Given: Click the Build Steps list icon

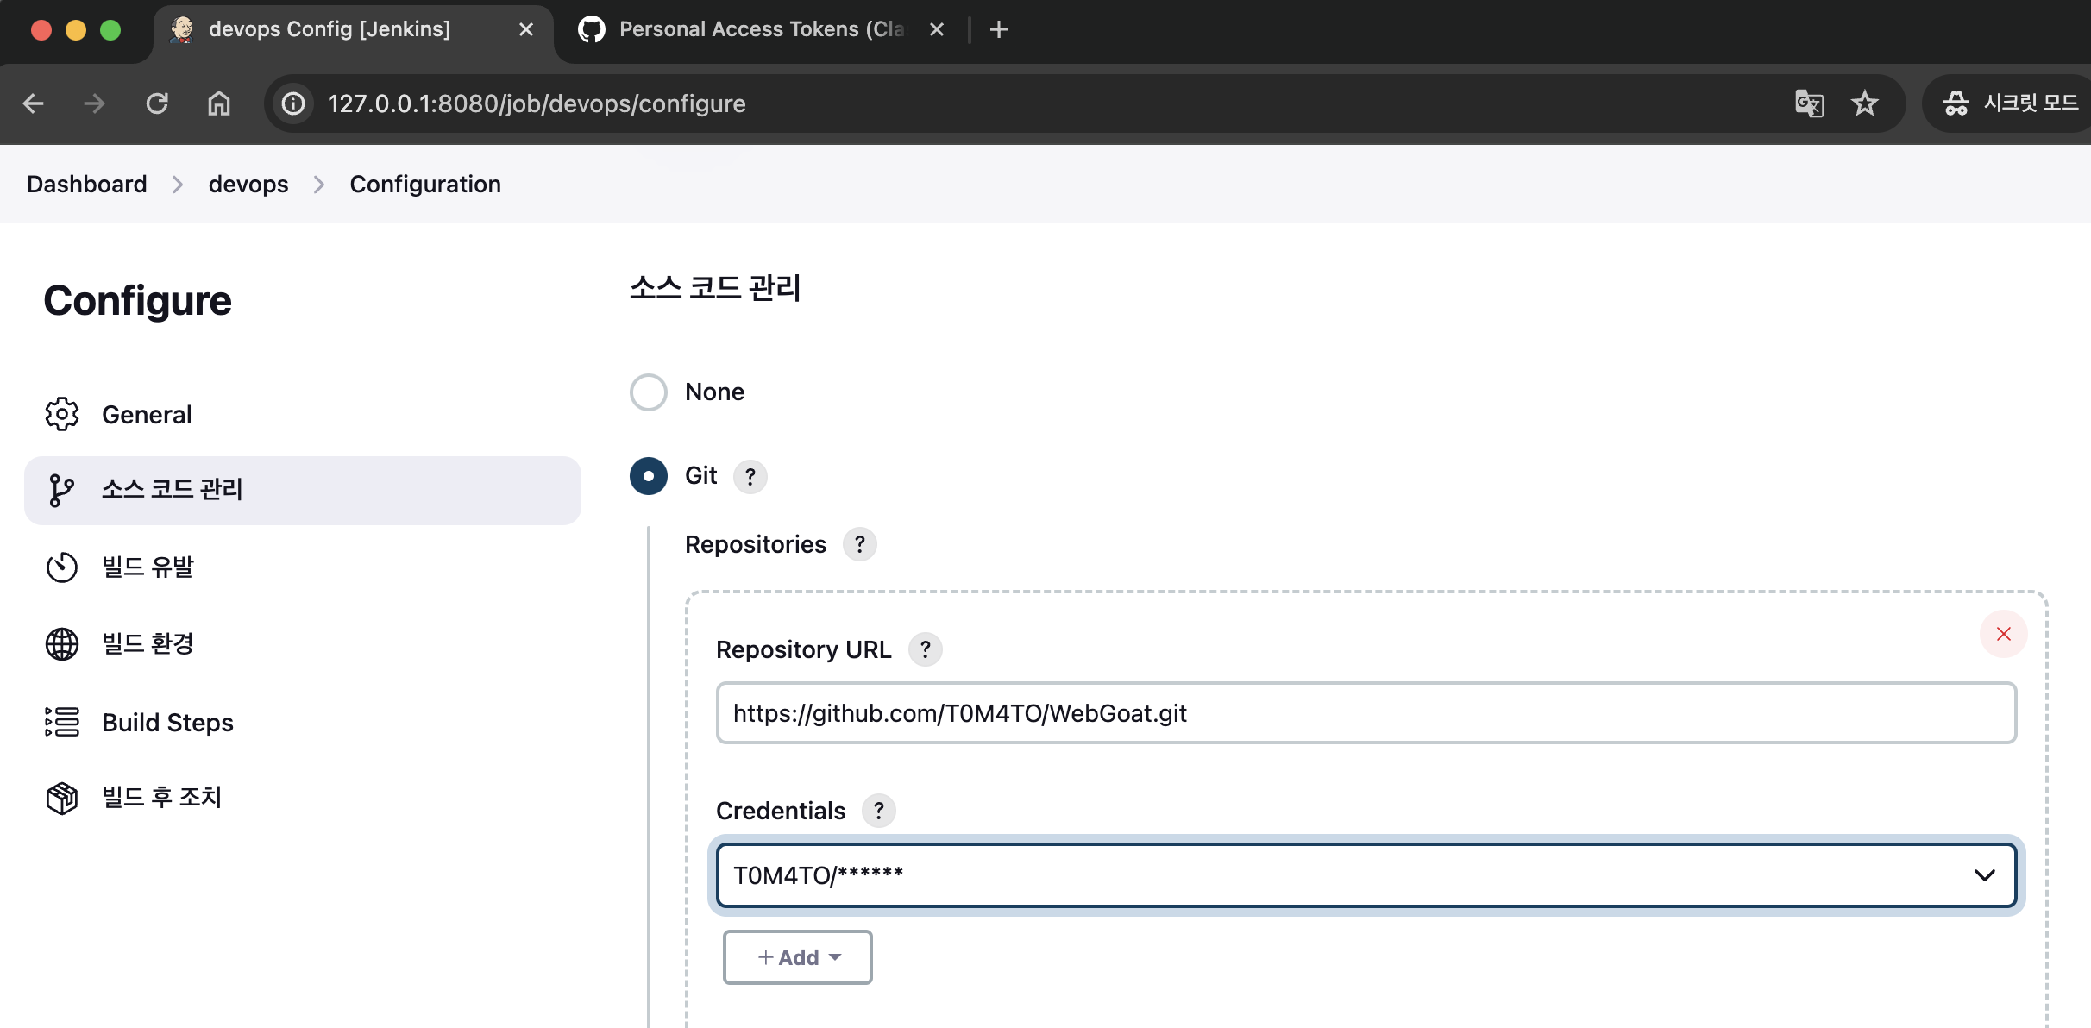Looking at the screenshot, I should pos(62,722).
